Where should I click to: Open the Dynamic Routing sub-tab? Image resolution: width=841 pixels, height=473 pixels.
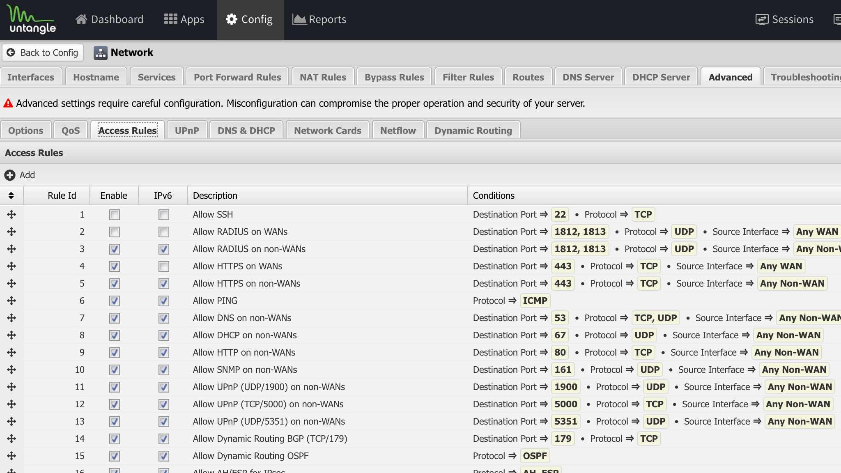pyautogui.click(x=473, y=131)
